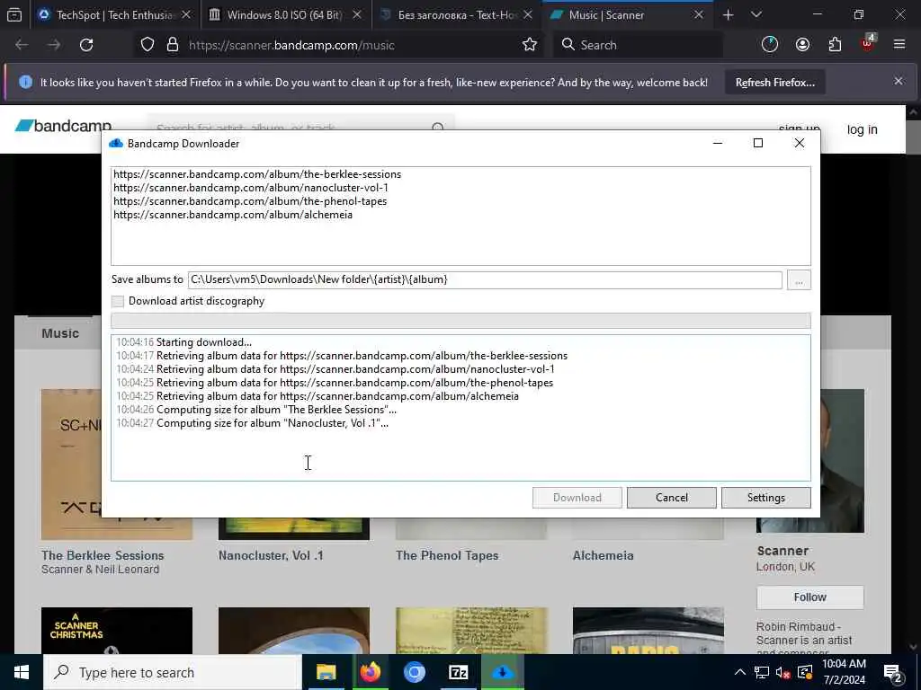Open the Alchemeia album link
This screenshot has height=690, width=921.
[x=604, y=555]
